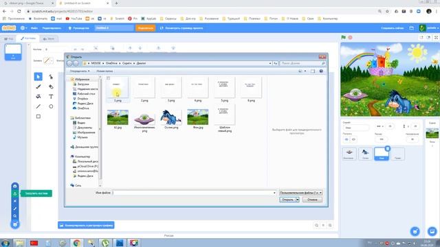Open the Edit menu in Scratch

pyautogui.click(x=52, y=28)
